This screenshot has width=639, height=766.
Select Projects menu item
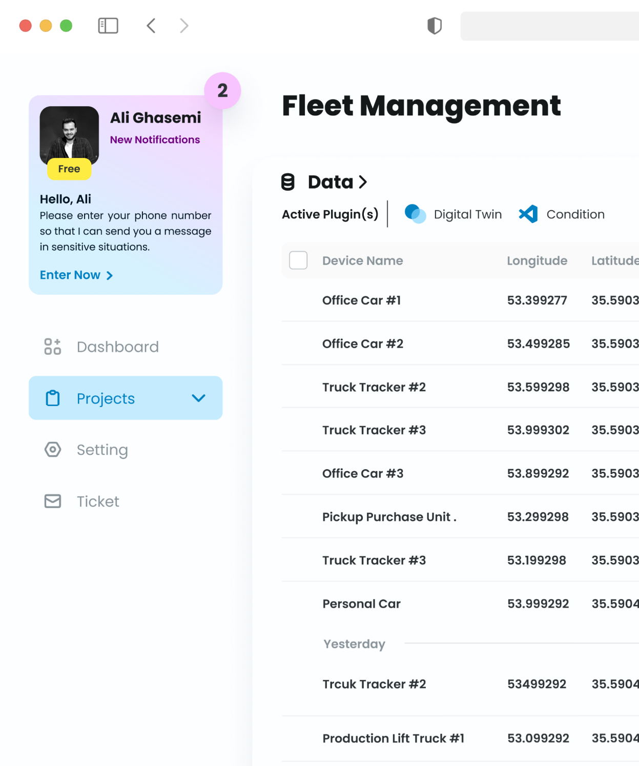[x=126, y=398]
